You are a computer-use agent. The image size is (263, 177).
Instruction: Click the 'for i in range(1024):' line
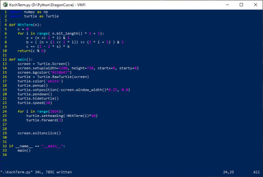click(x=40, y=112)
